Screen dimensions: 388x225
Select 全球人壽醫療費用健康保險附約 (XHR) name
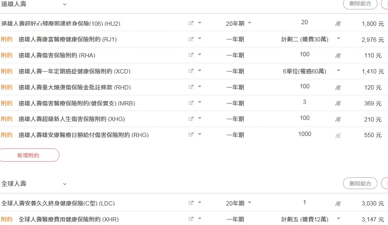tap(68, 219)
